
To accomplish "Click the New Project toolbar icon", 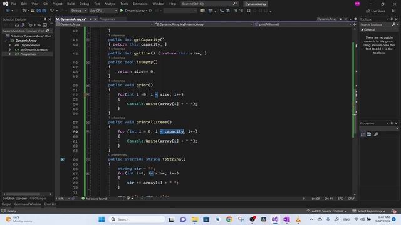I will [x=24, y=11].
